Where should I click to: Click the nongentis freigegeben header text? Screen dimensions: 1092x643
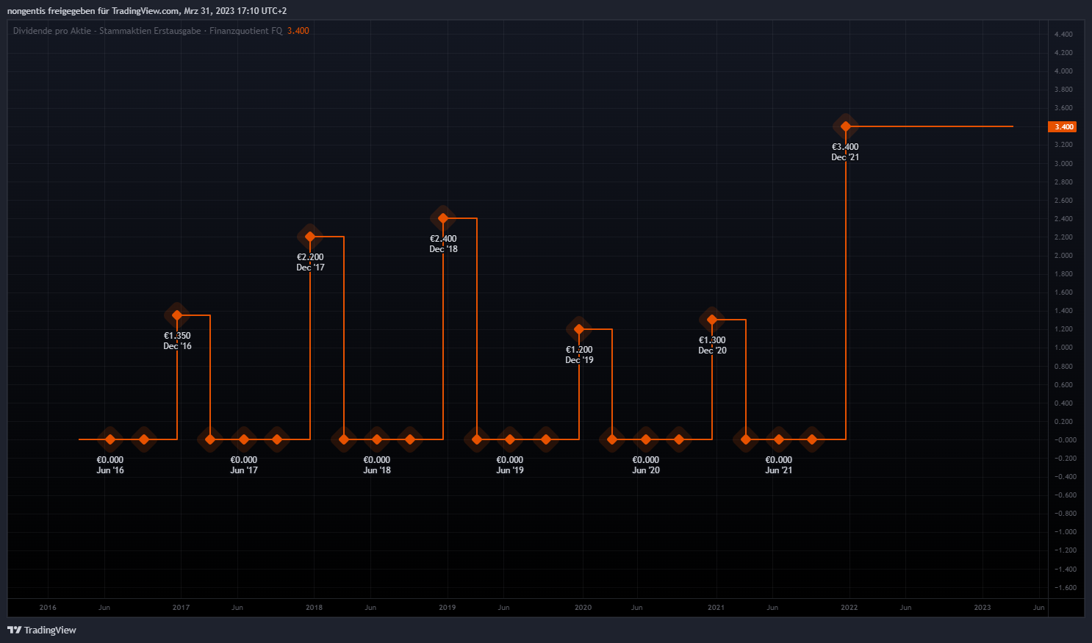147,11
